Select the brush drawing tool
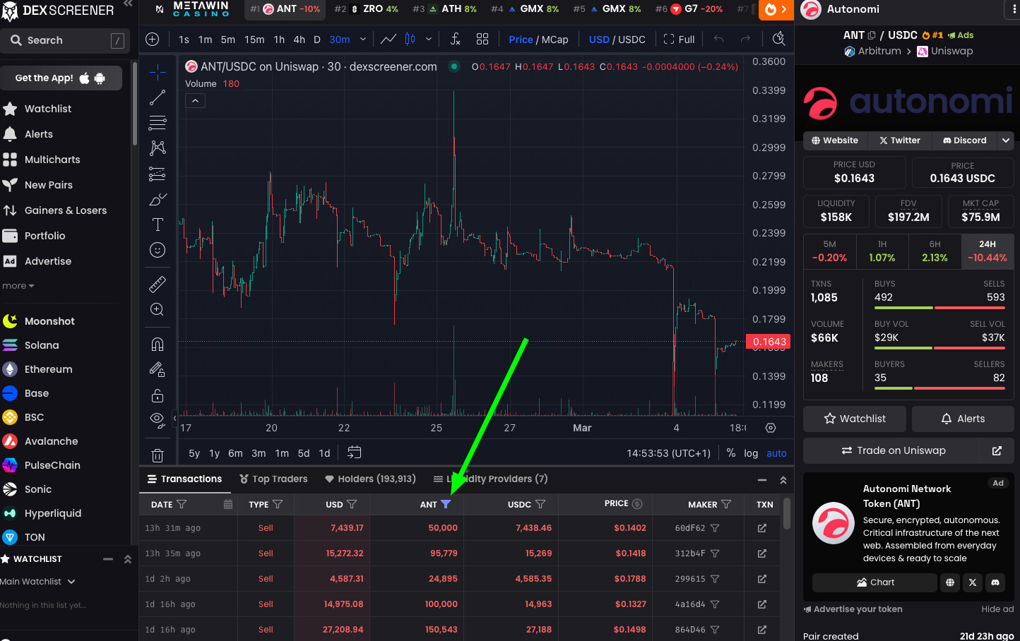Image resolution: width=1020 pixels, height=641 pixels. pyautogui.click(x=158, y=199)
